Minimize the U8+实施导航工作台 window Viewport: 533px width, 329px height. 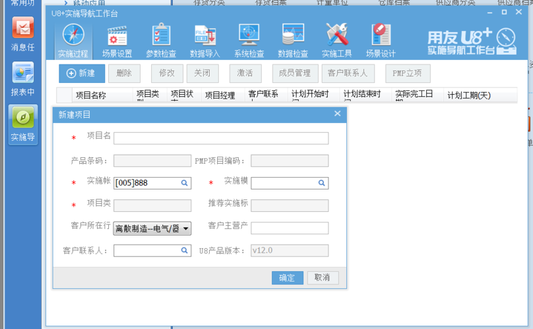(490, 13)
